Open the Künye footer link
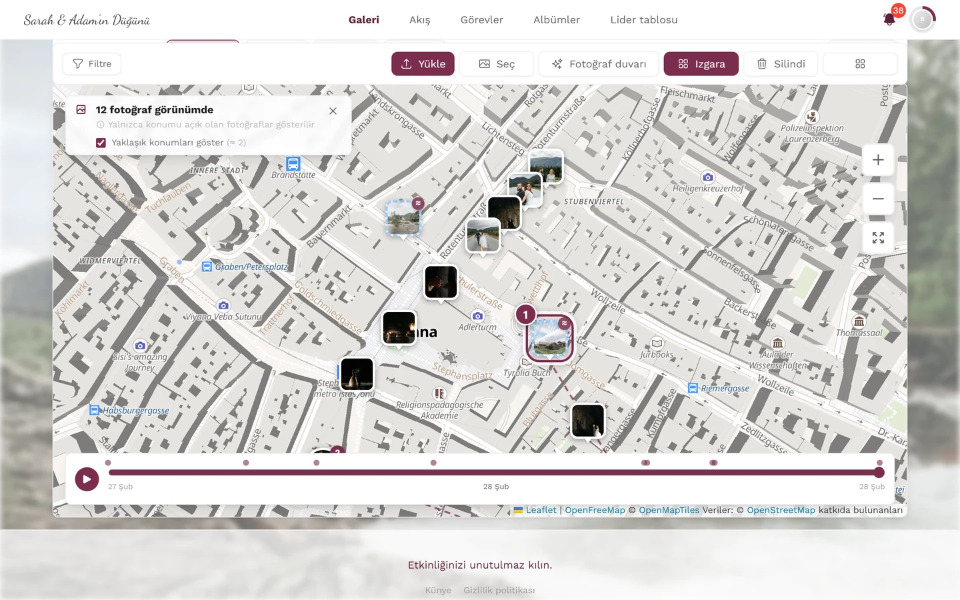 pyautogui.click(x=438, y=590)
